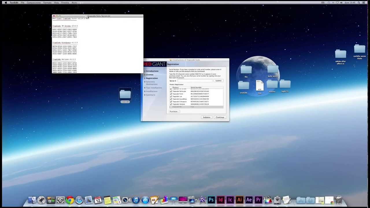Launch Safari compass icon in Dock
Image resolution: width=370 pixels, height=208 pixels.
(79, 200)
